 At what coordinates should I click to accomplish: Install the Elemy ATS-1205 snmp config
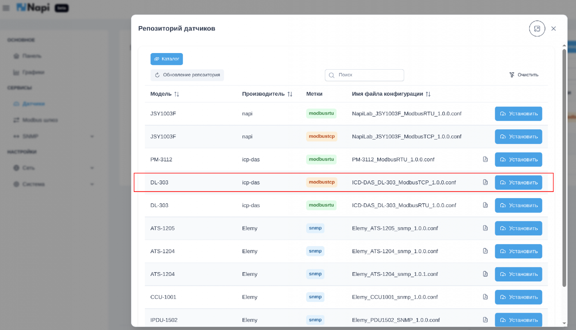point(518,228)
